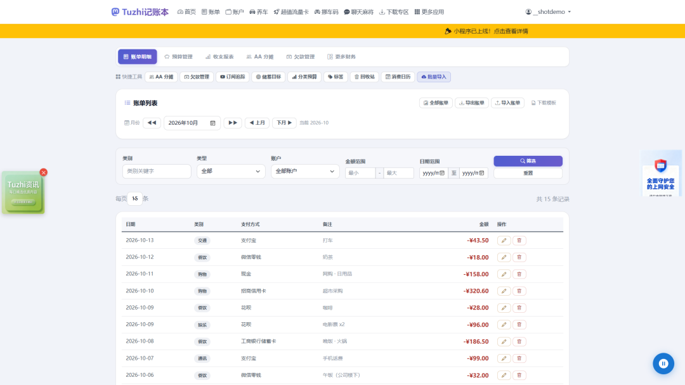Open the 消费日历 quick tool
This screenshot has width=685, height=385.
(398, 77)
